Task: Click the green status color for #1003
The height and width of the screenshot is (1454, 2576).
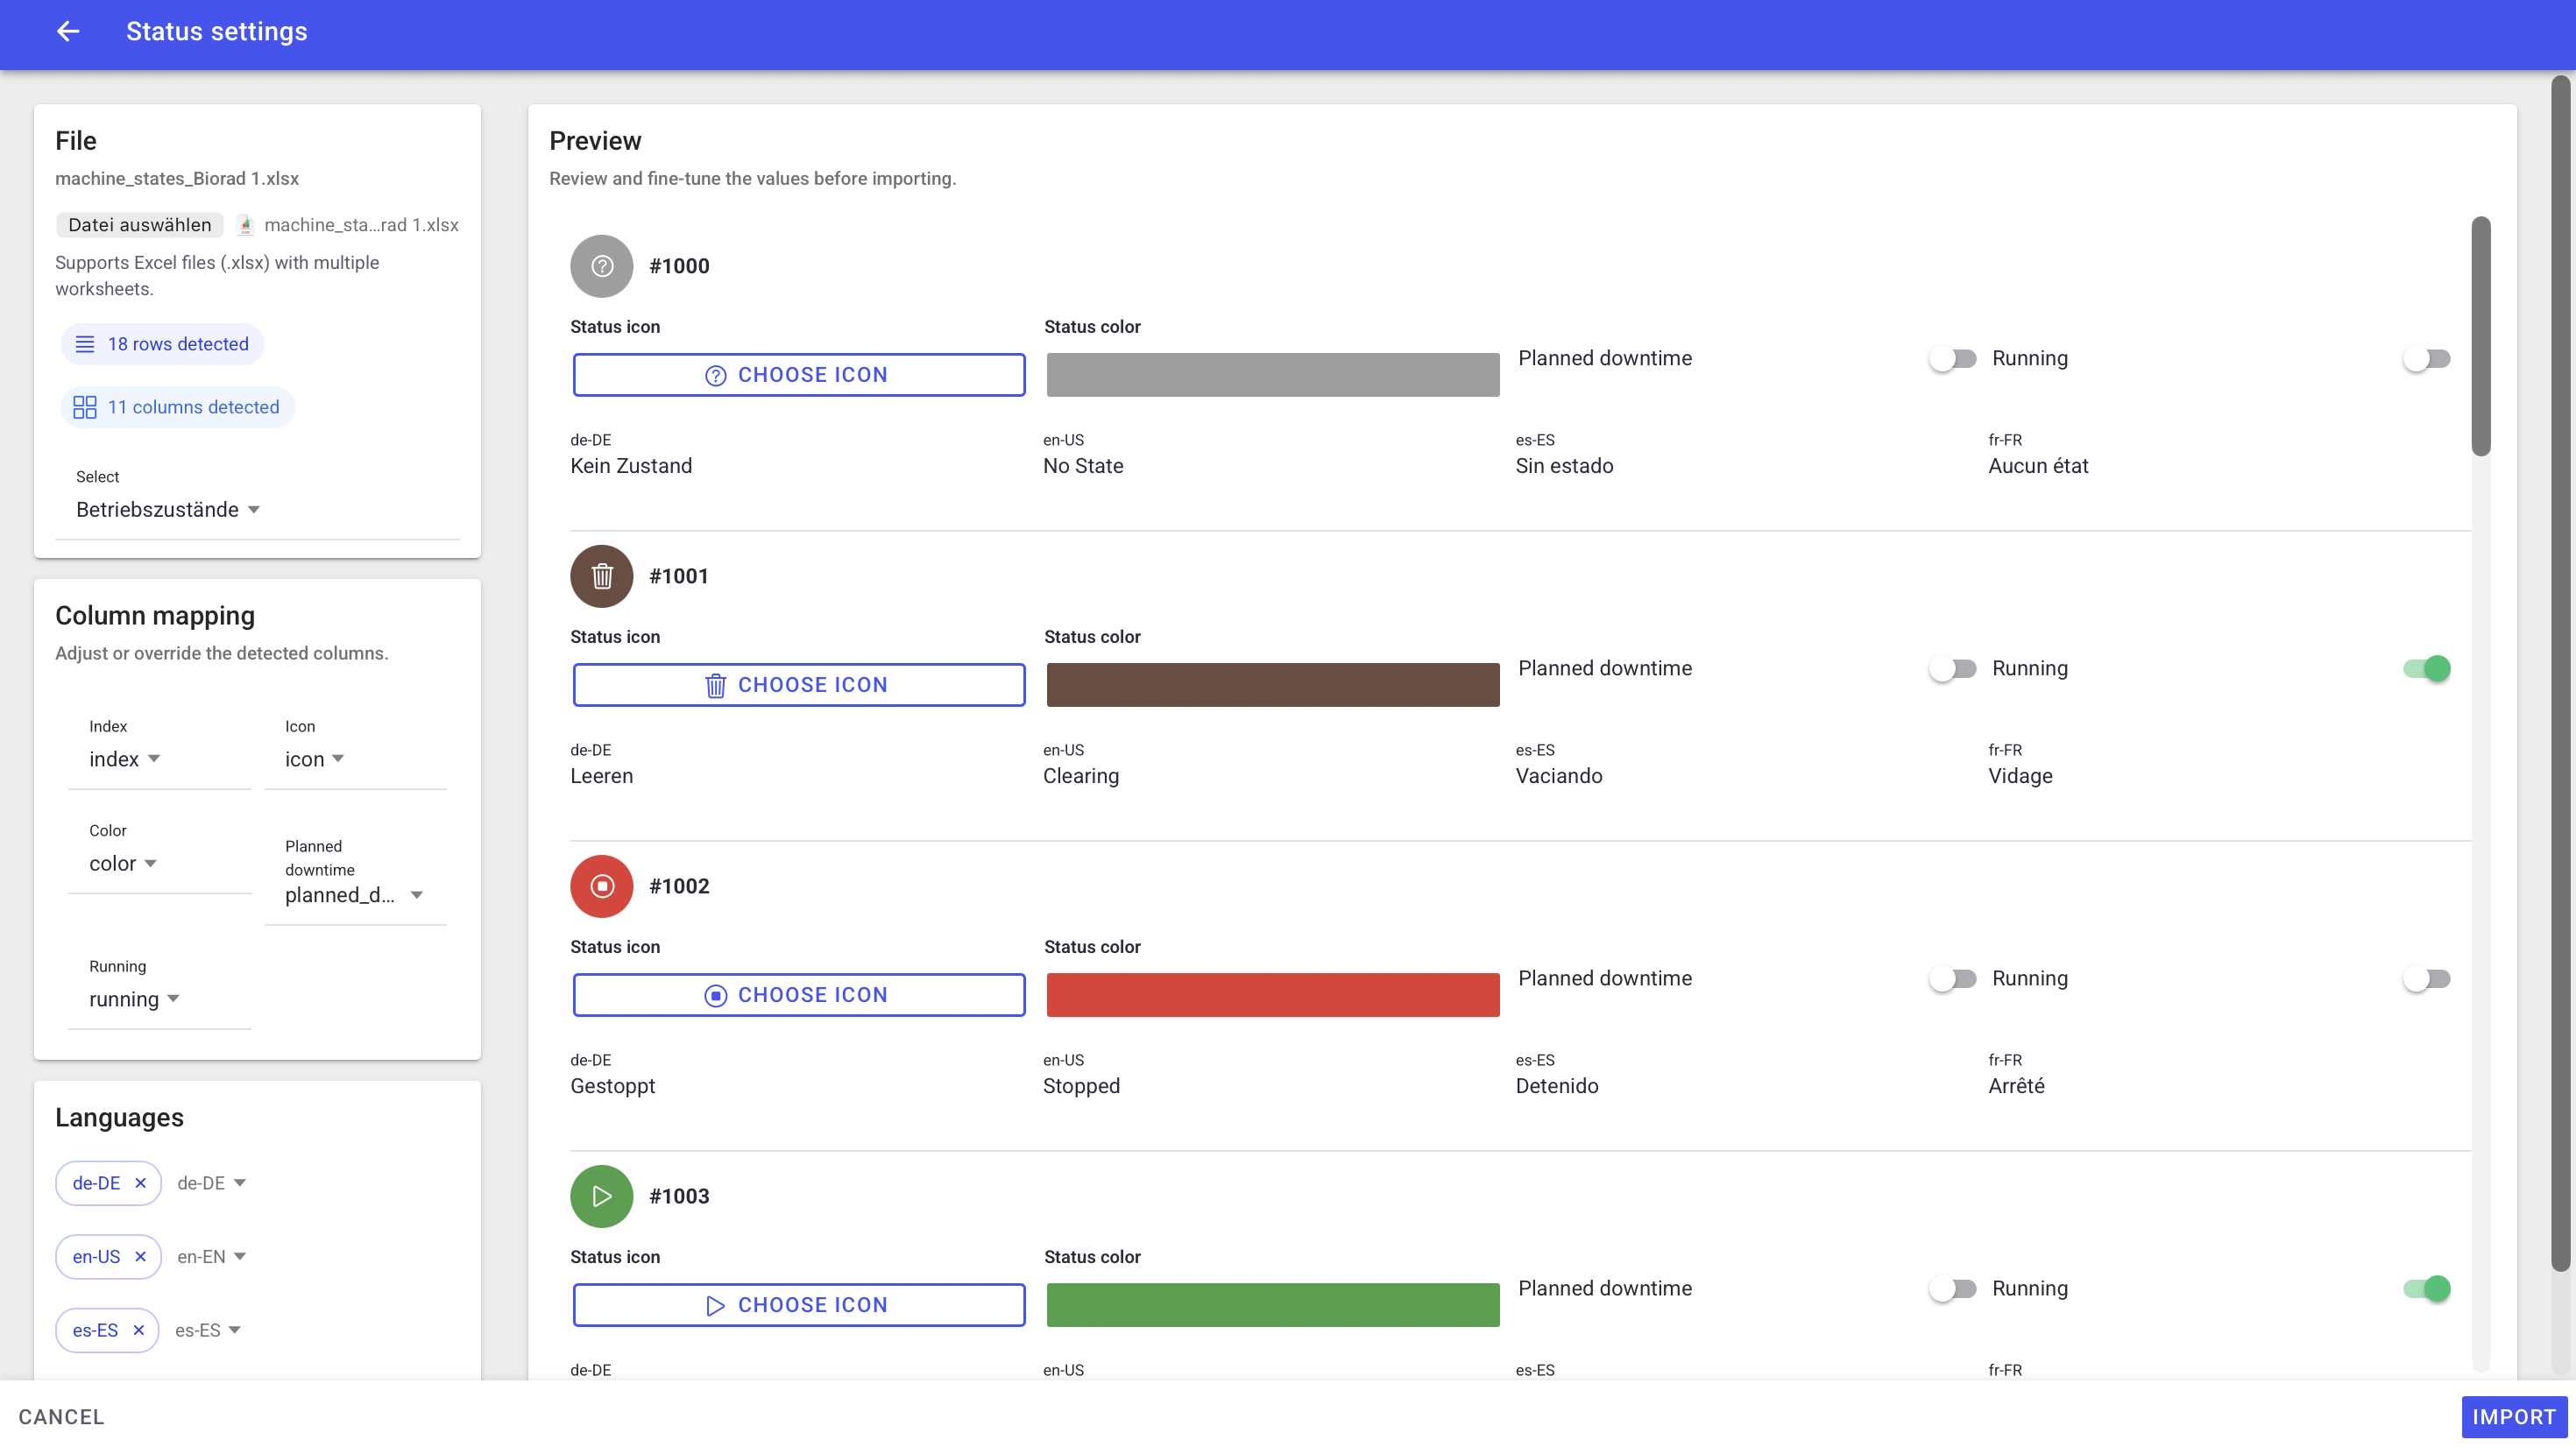Action: 1272,1305
